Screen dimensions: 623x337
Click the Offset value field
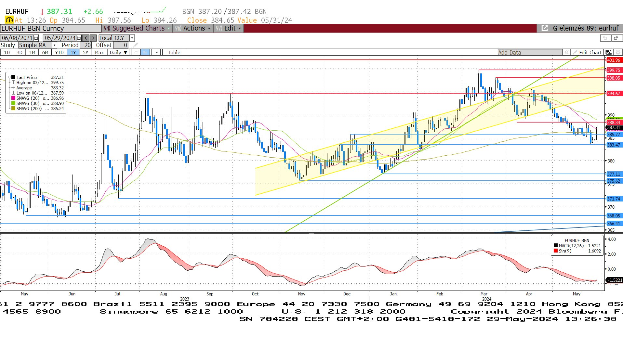point(121,45)
